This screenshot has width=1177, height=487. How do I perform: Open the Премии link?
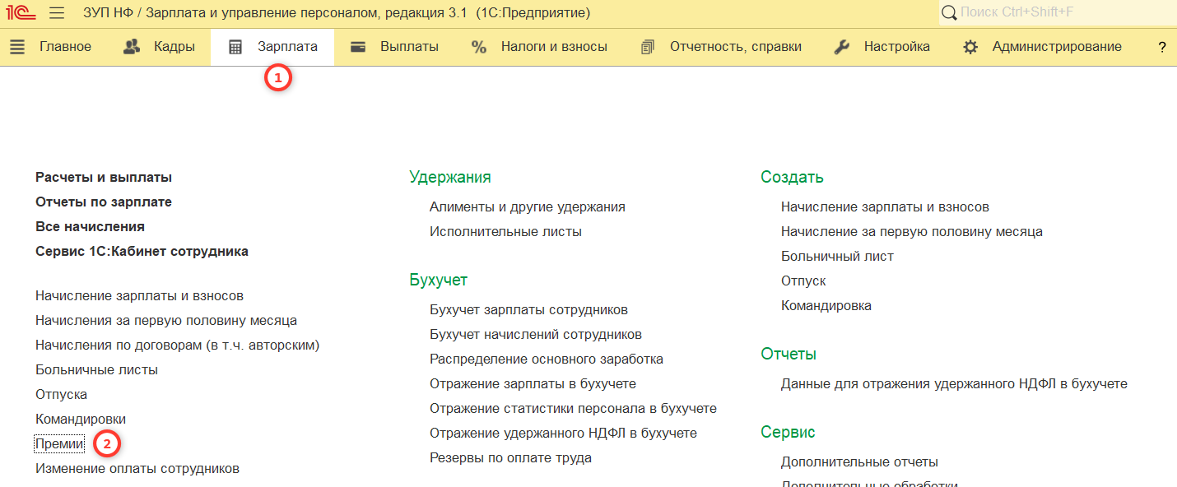pyautogui.click(x=59, y=444)
